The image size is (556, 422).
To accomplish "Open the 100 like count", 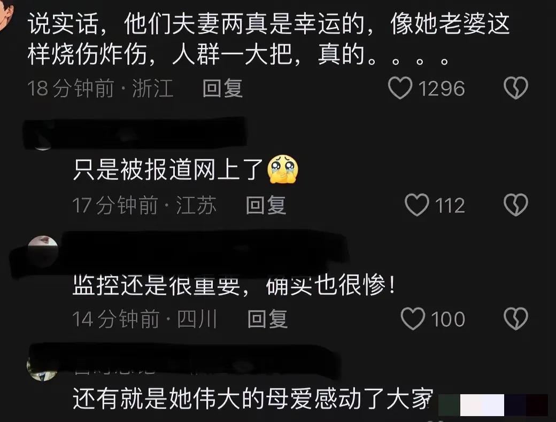I will 448,319.
